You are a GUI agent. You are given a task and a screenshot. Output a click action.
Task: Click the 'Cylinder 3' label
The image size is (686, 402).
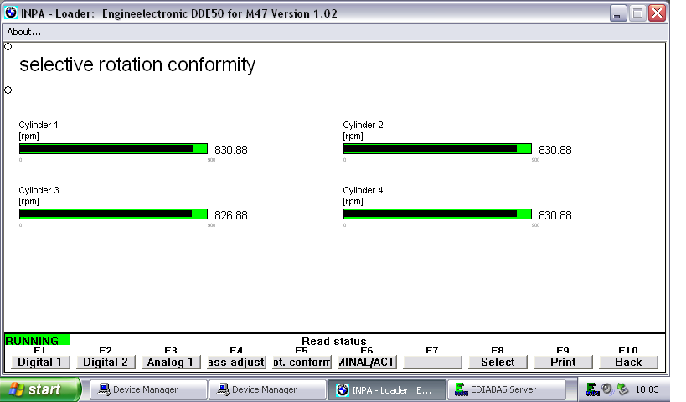coord(39,190)
